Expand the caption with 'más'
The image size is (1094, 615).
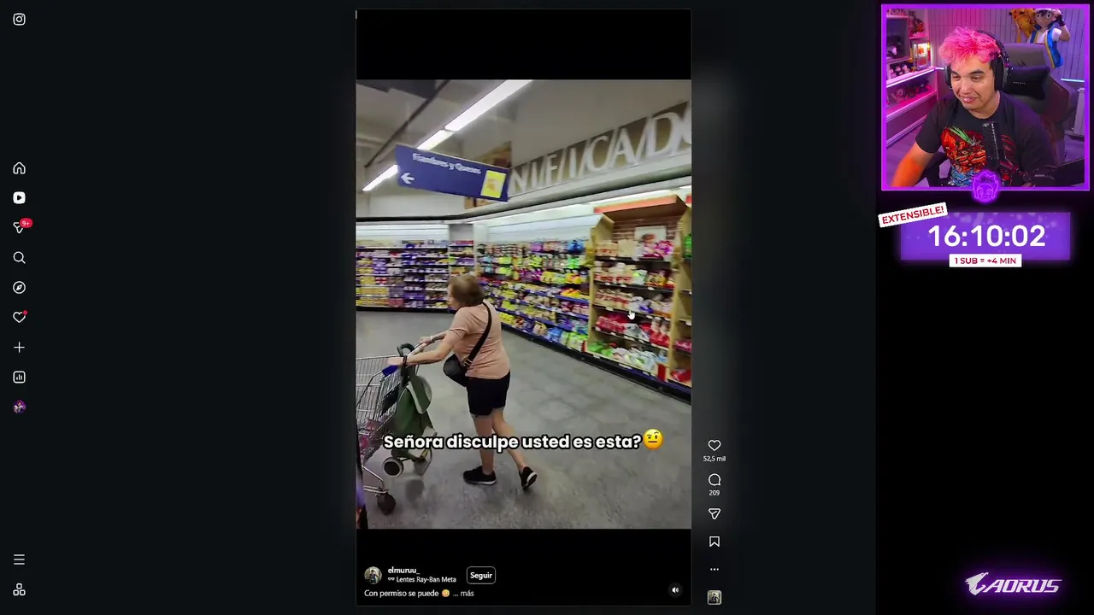tap(467, 593)
